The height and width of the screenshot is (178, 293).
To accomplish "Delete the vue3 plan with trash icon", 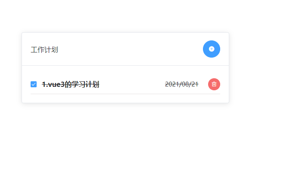I will coord(214,84).
